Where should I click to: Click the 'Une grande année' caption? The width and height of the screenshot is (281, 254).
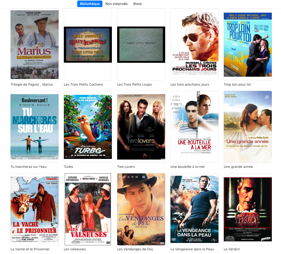(x=238, y=167)
